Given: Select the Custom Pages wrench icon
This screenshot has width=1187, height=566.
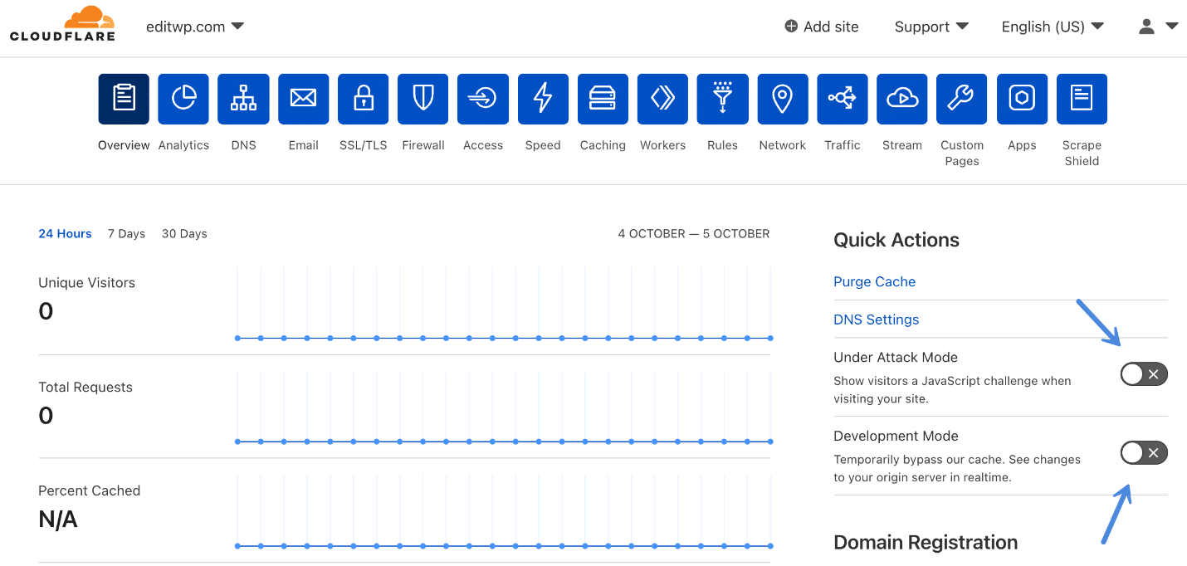Looking at the screenshot, I should 961,99.
